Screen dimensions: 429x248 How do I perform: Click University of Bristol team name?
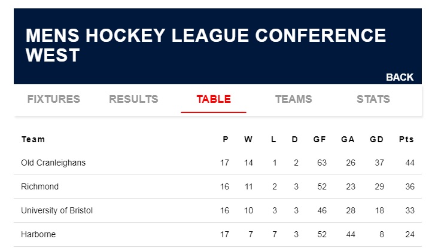coord(57,210)
